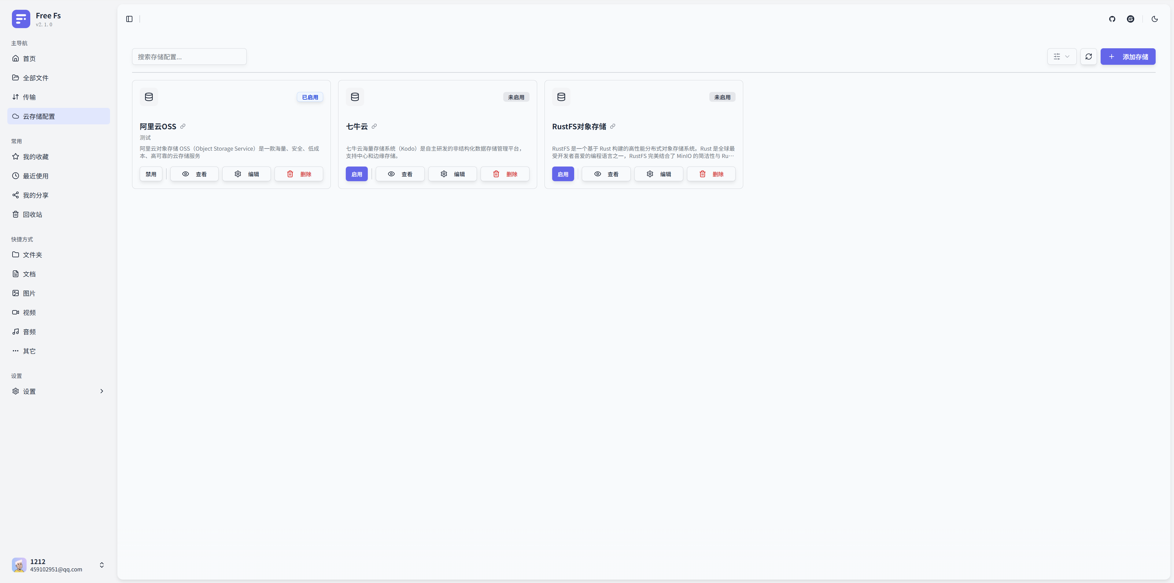
Task: Expand the 设置 sidebar submenu
Action: [x=58, y=391]
